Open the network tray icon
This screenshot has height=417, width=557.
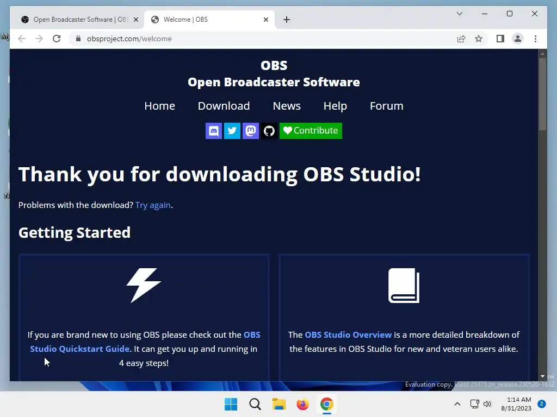(x=474, y=404)
